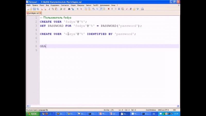Viewport: 206px width, 116px height.
Task: Click the Save file toolbar icon
Action: (34, 9)
